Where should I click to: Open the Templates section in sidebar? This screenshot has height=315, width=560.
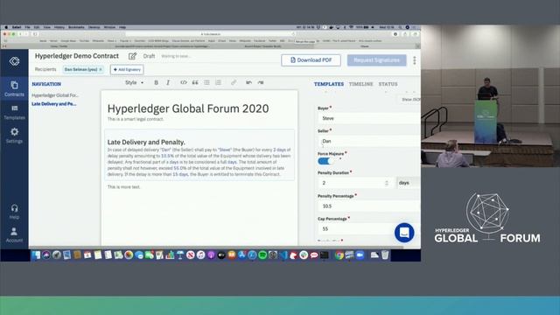pos(14,112)
